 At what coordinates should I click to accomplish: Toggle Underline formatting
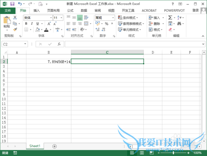pyautogui.click(x=38, y=24)
